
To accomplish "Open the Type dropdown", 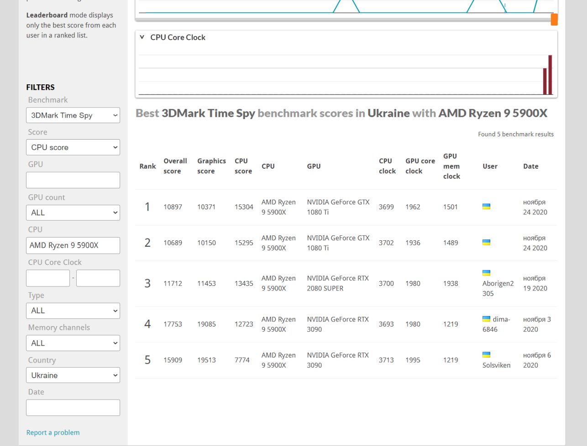I will click(x=73, y=311).
